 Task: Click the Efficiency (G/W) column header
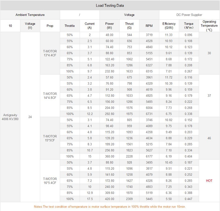[169, 26]
